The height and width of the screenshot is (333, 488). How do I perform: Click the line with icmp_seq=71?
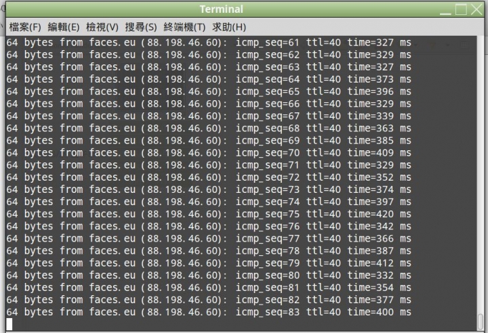click(209, 165)
